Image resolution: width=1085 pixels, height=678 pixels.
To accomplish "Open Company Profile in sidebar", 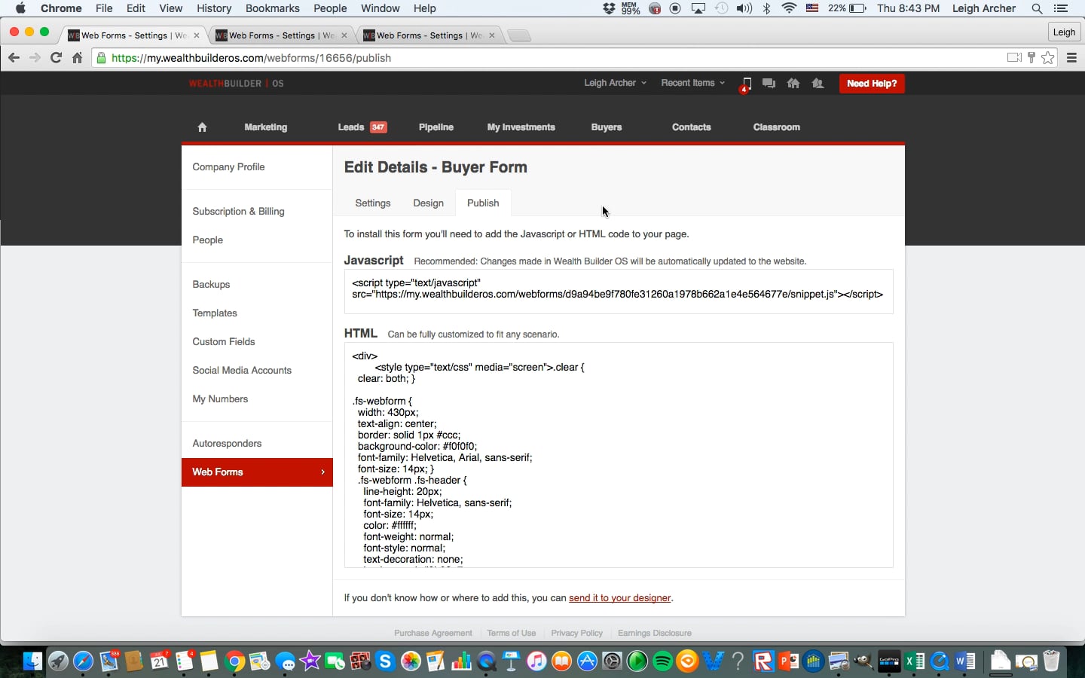I will point(228,167).
